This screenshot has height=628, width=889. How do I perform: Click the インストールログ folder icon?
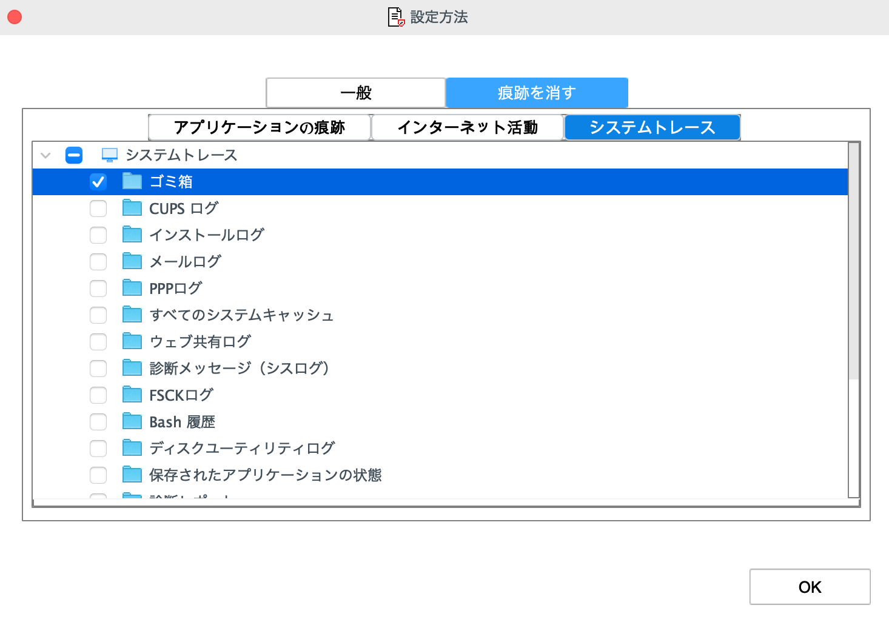point(132,235)
